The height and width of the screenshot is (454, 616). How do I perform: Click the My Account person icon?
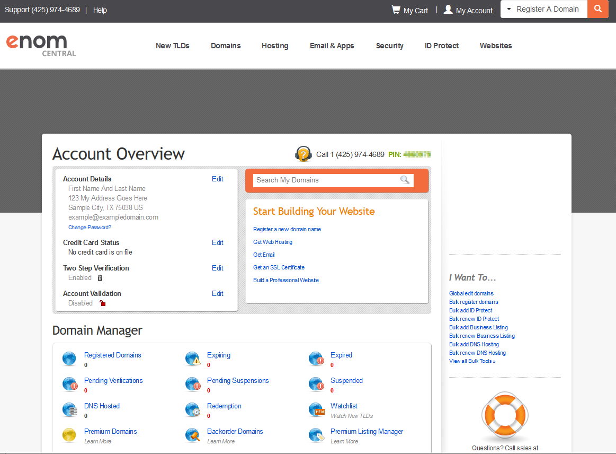coord(448,10)
